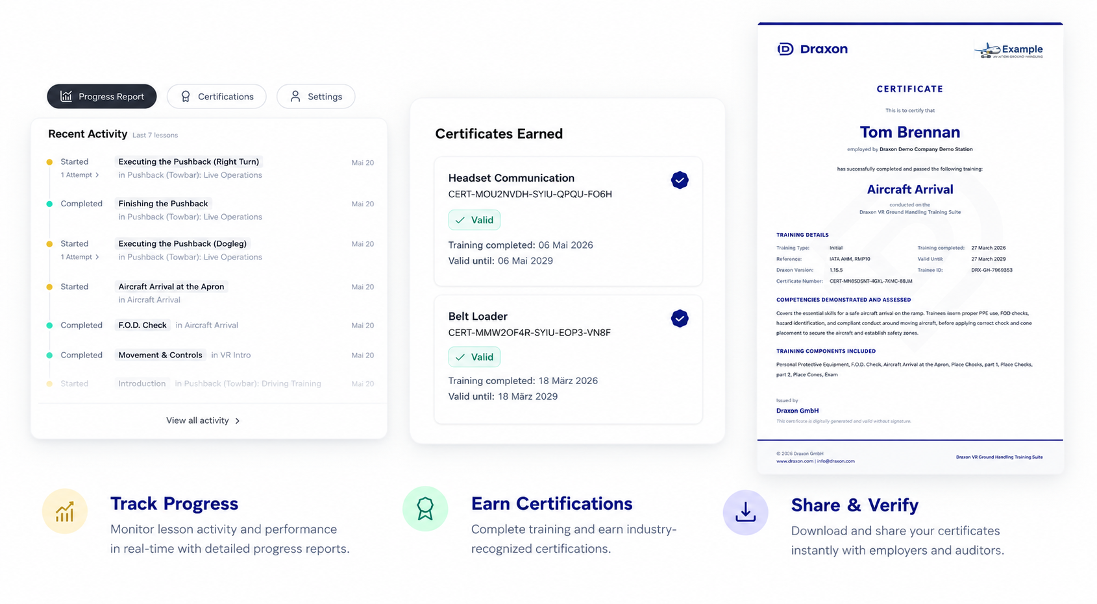Click the Certificates Earned heading

click(x=499, y=134)
